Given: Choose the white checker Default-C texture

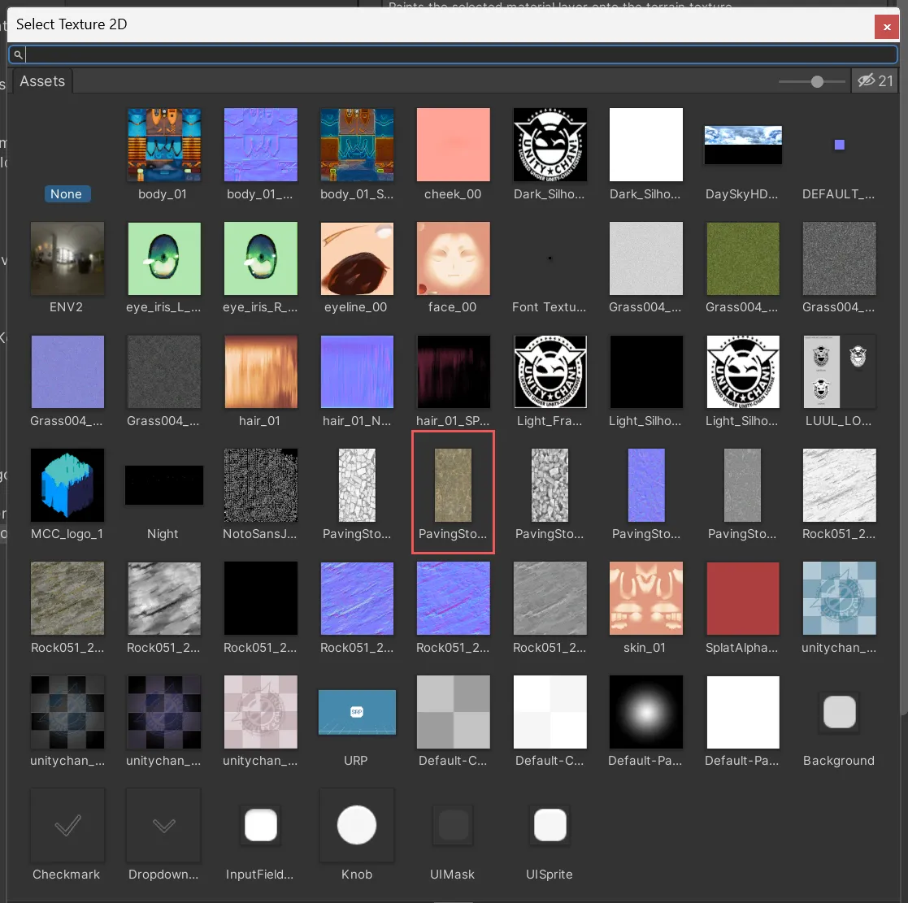Looking at the screenshot, I should click(550, 712).
